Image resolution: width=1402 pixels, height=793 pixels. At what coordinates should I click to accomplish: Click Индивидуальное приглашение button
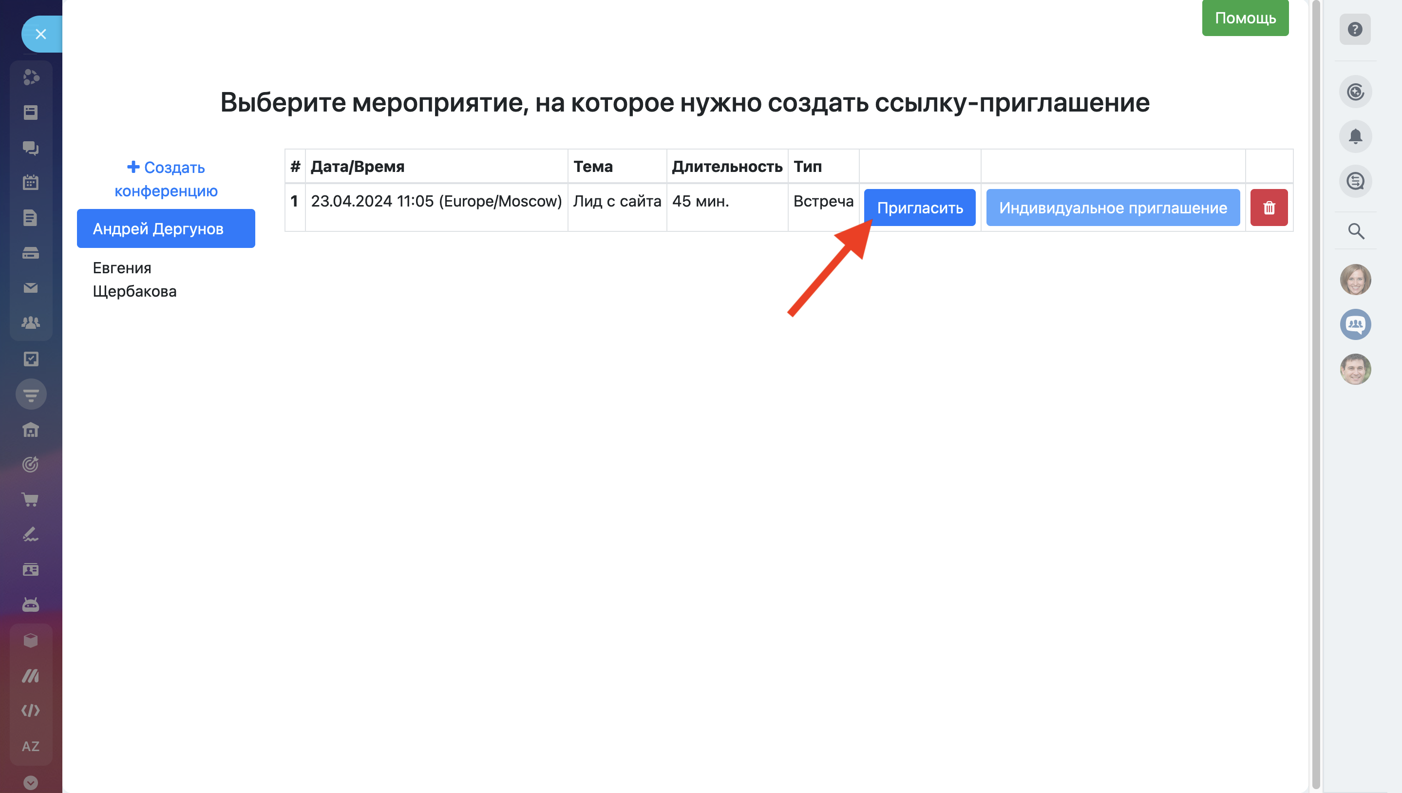point(1112,208)
